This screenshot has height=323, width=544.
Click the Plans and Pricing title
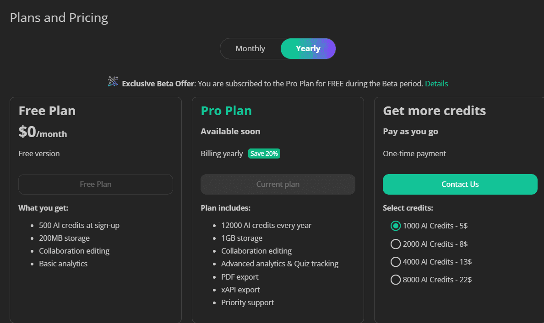point(59,18)
